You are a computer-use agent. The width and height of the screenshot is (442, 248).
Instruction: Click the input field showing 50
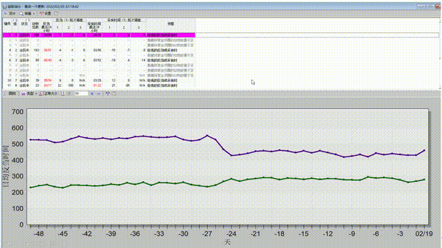(x=81, y=94)
